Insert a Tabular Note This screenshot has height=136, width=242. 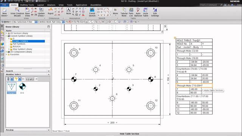tap(124, 12)
